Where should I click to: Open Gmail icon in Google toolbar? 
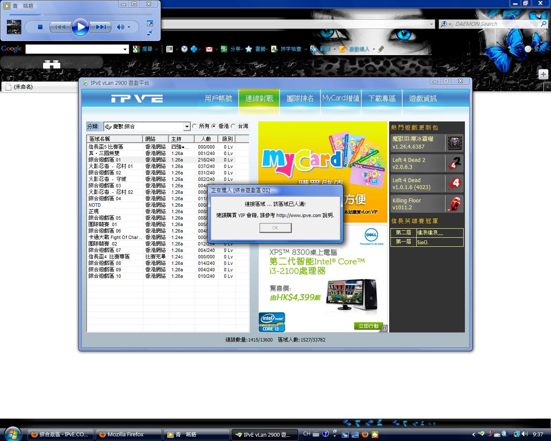[209, 49]
